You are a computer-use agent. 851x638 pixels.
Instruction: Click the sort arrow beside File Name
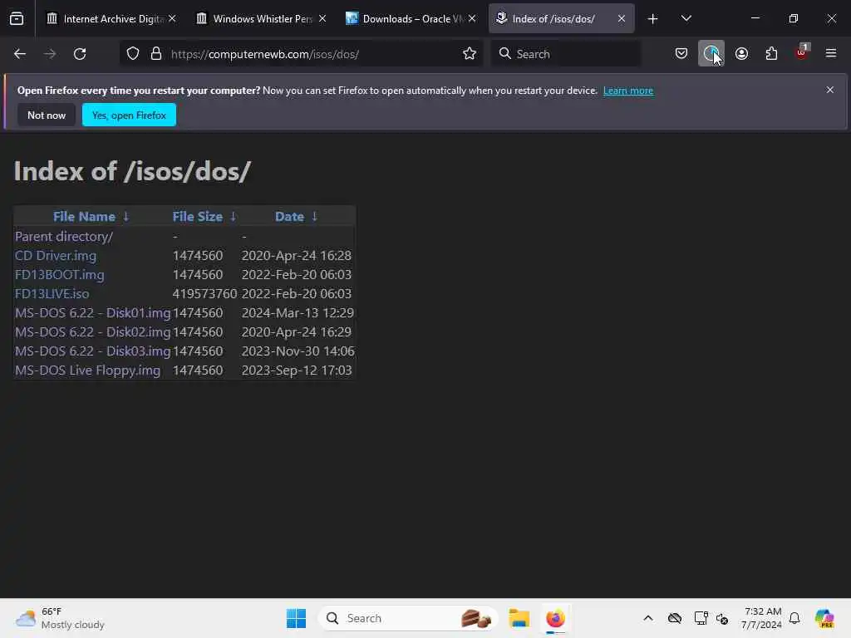point(126,217)
